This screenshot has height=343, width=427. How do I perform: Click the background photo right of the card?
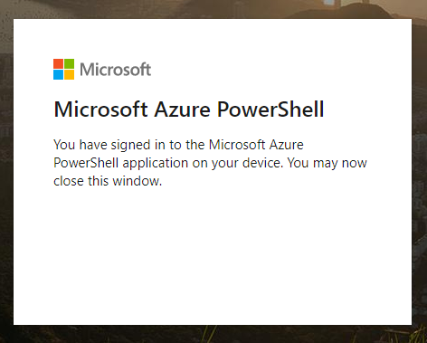tap(420, 172)
